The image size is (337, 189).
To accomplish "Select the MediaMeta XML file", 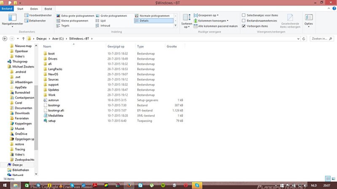I will (56, 115).
